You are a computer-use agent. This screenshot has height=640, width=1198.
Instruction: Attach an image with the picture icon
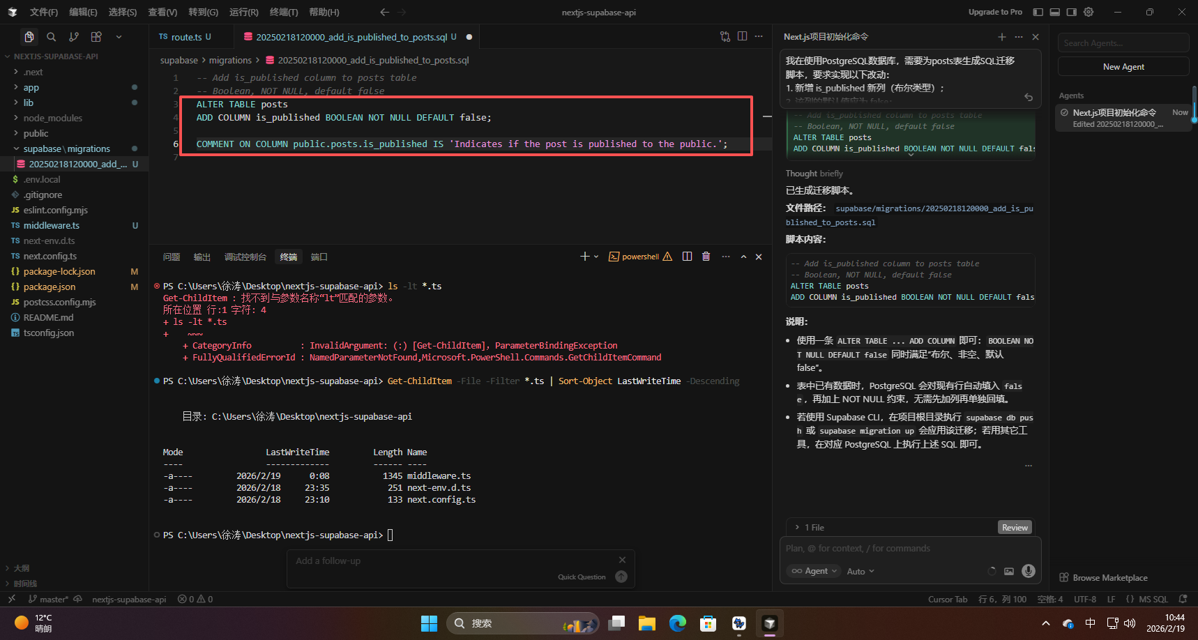1008,571
